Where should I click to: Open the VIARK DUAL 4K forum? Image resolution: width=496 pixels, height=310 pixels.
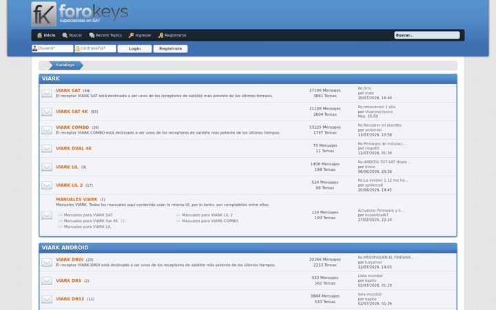click(x=74, y=148)
